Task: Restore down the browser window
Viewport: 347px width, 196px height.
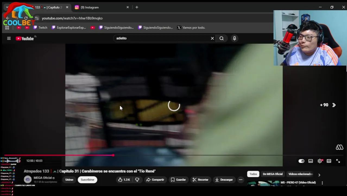Action: click(x=332, y=7)
